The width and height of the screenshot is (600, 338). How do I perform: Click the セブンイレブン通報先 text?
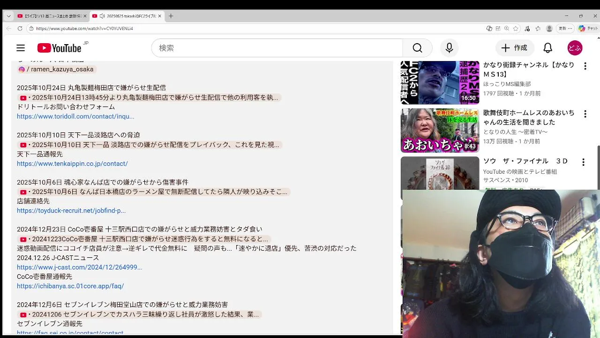pos(50,323)
